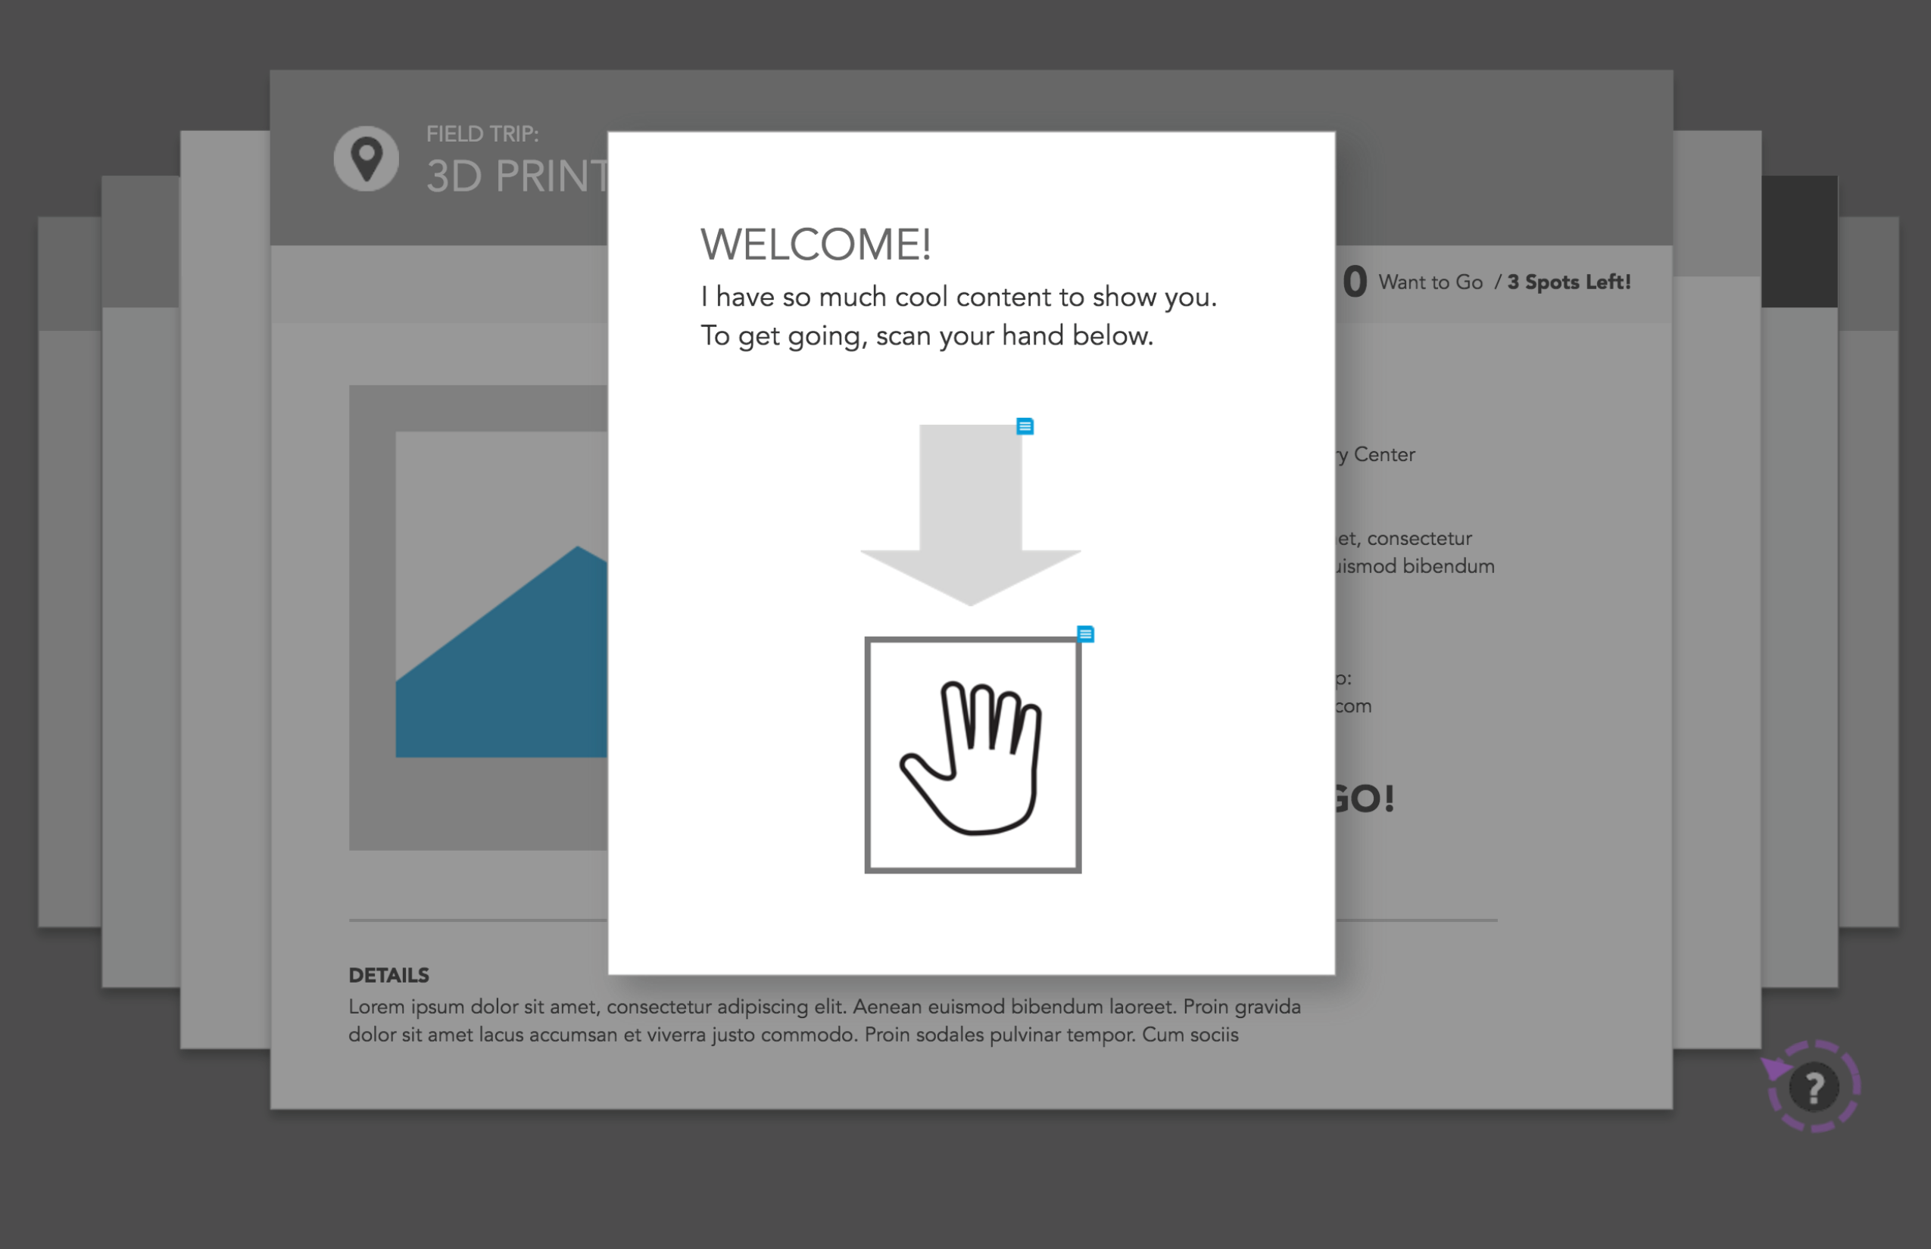This screenshot has width=1931, height=1249.
Task: Select the dark card on the right
Action: click(x=1798, y=241)
